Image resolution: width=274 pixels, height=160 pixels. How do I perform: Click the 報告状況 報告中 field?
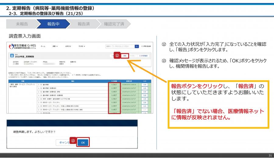[x=62, y=63]
